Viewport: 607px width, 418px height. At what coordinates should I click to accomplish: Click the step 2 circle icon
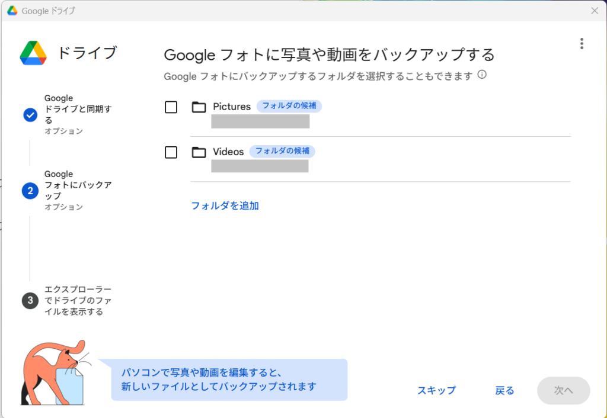coord(30,191)
